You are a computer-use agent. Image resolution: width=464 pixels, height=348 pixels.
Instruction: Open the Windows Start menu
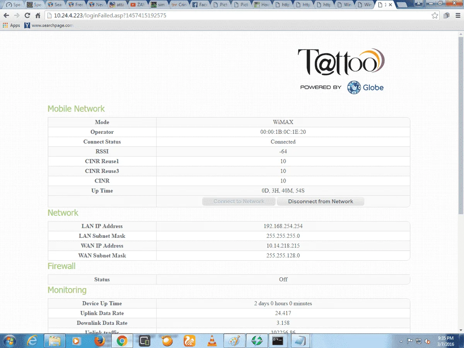click(10, 341)
